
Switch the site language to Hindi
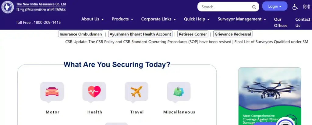(x=307, y=7)
